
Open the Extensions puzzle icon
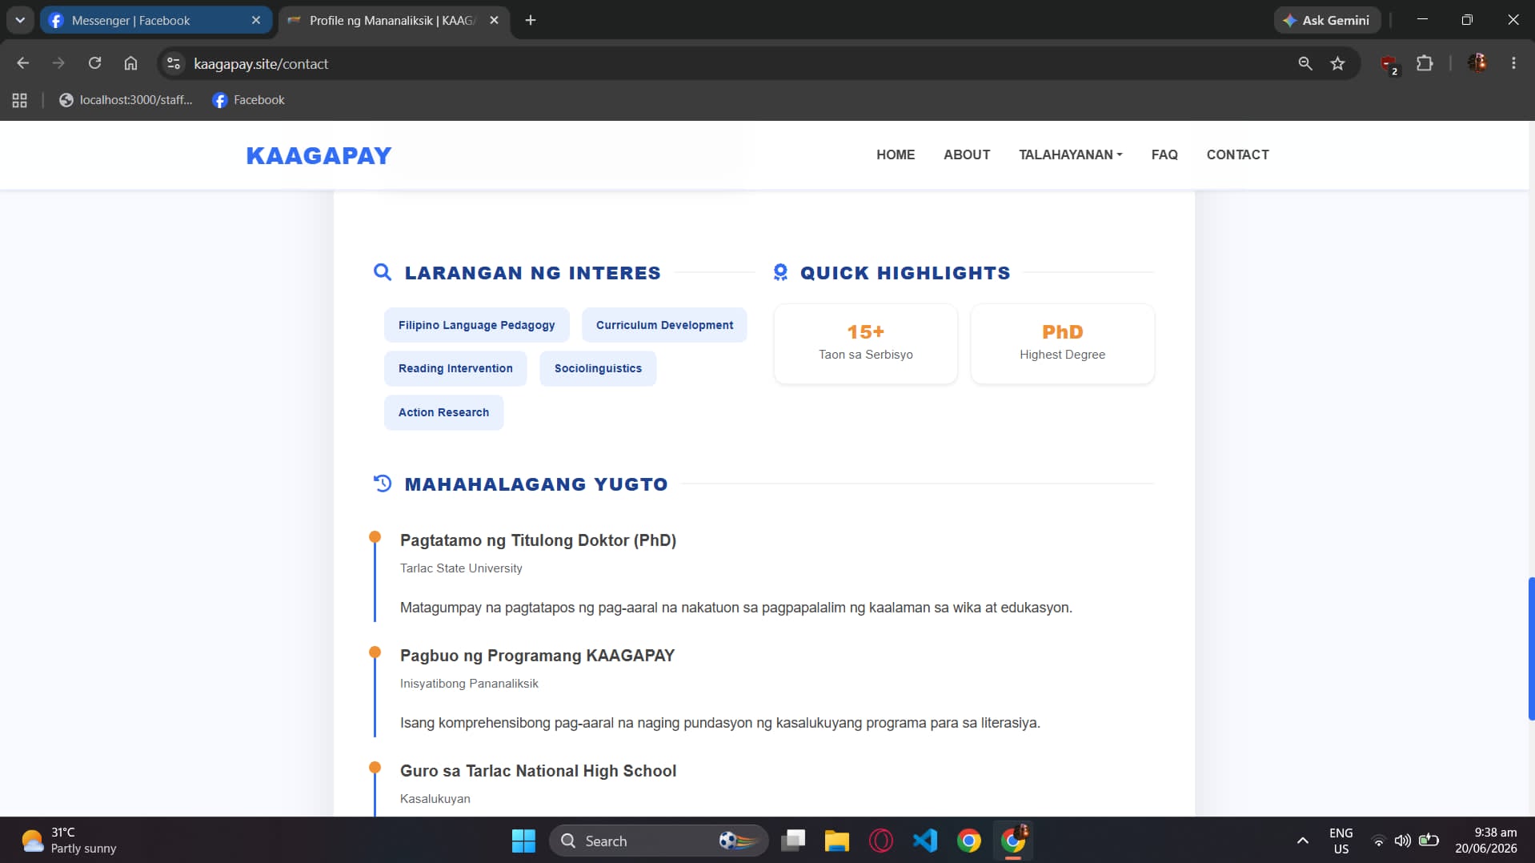pos(1425,63)
